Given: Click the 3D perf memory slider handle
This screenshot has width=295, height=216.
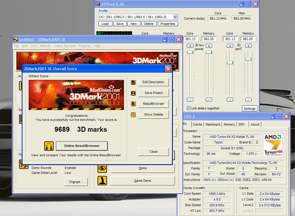Looking at the screenshot, I should tap(248, 59).
